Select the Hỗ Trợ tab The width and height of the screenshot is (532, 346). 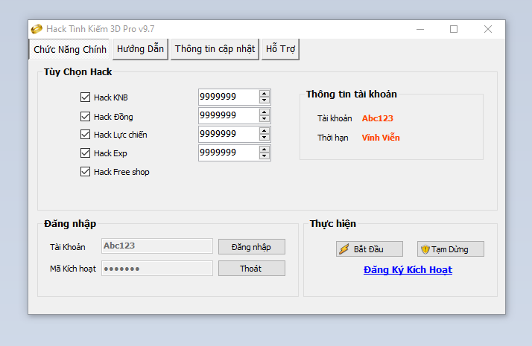(280, 49)
